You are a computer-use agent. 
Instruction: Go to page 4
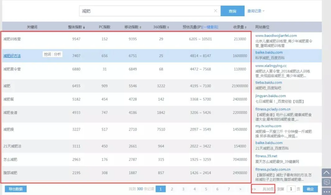coord(195,189)
